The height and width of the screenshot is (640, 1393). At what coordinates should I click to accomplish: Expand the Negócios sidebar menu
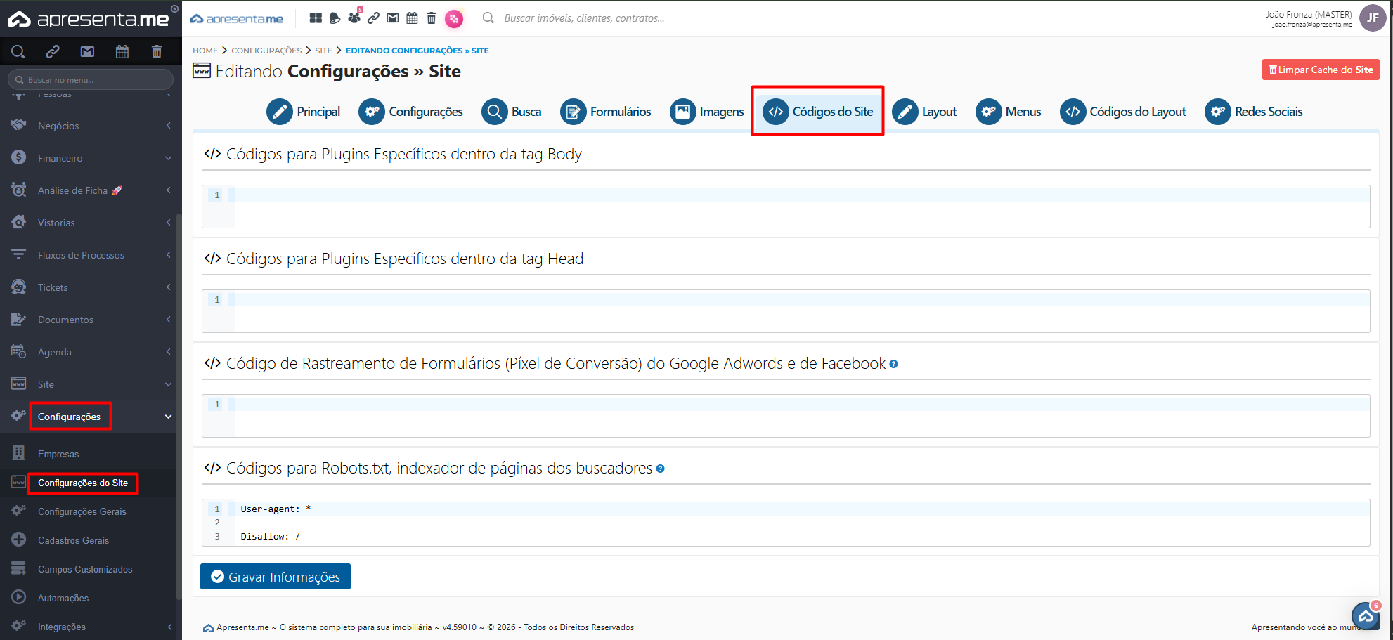[91, 126]
